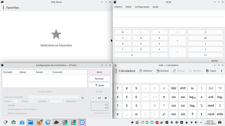Open Arquivo menu in KCalc
Screen dimensions: 225x126
click(x=118, y=7)
